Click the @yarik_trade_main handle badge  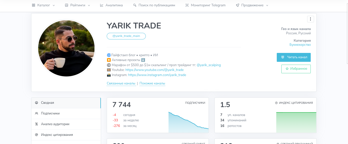[x=126, y=36]
